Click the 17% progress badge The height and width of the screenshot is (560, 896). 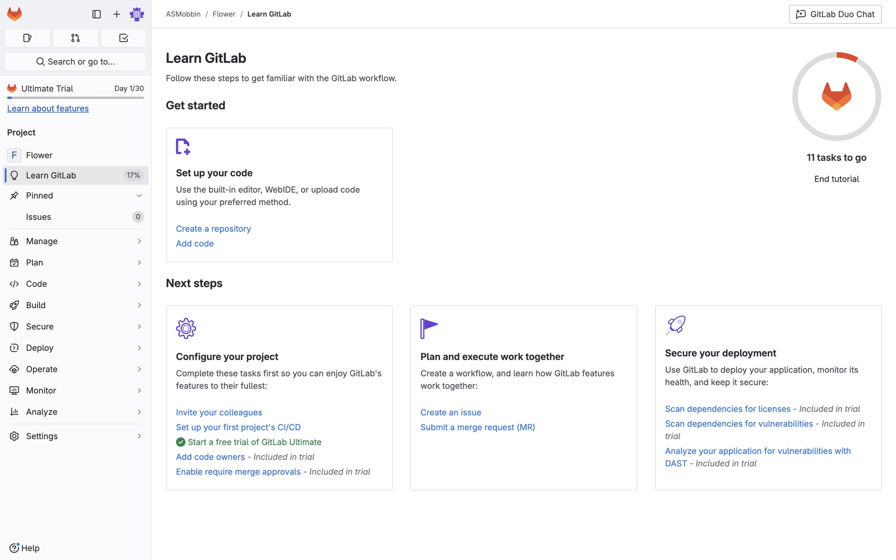click(x=133, y=175)
